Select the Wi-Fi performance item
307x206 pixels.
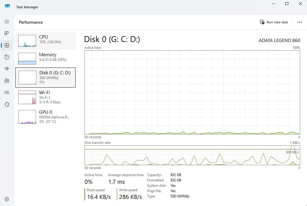tap(46, 97)
